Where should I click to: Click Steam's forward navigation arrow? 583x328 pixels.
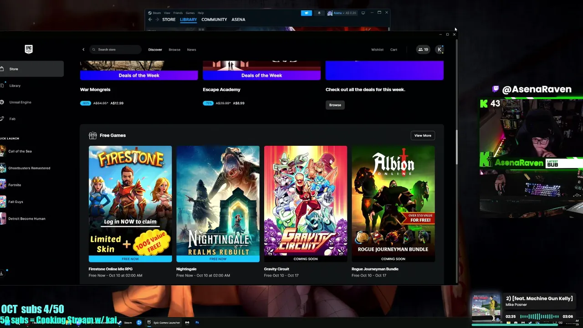tap(157, 20)
